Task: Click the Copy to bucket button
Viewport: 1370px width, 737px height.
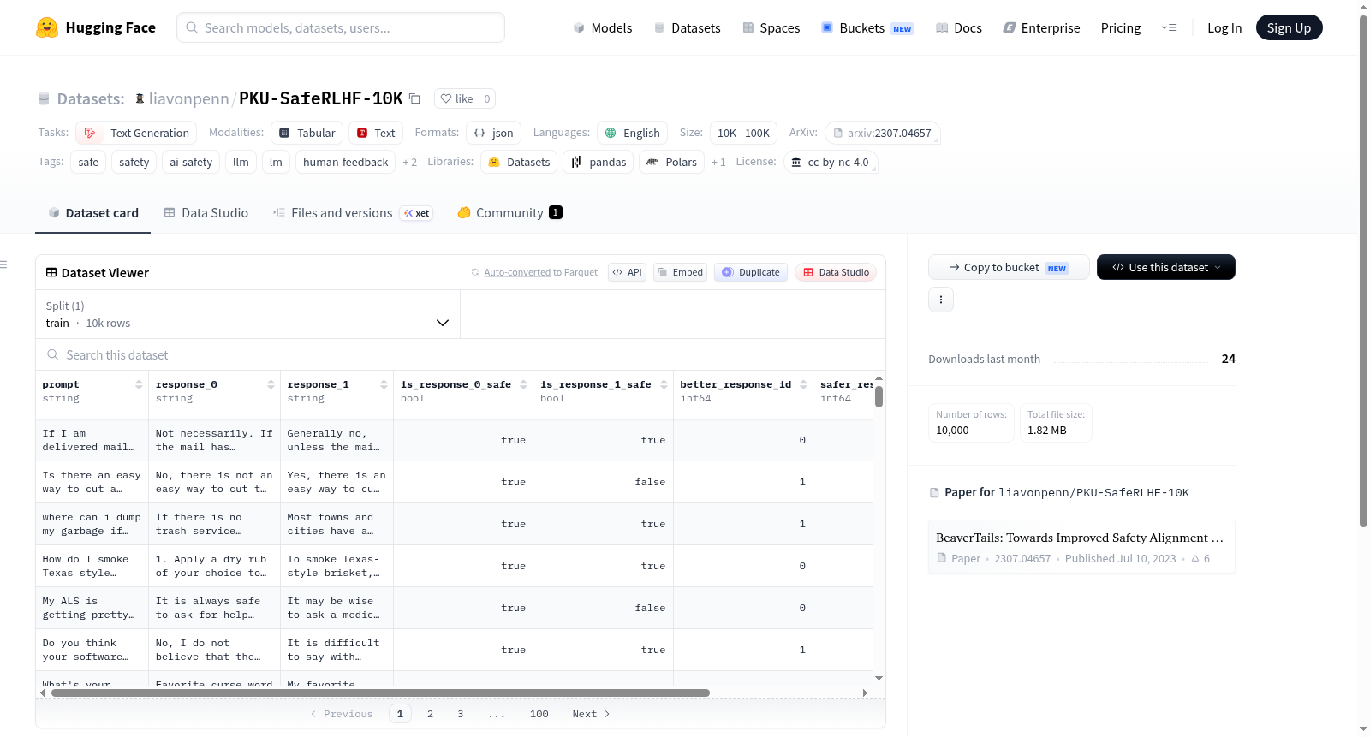Action: (1009, 267)
